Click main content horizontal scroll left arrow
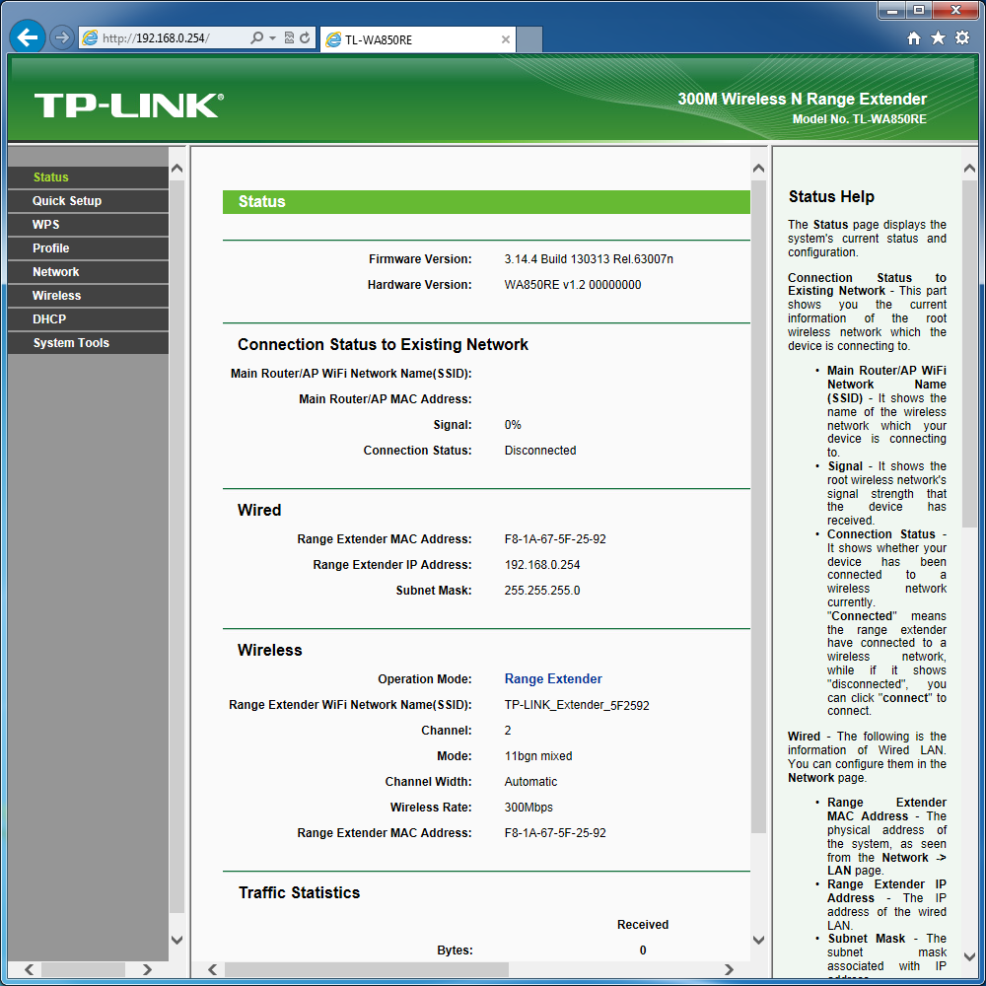Image resolution: width=986 pixels, height=986 pixels. coord(212,969)
